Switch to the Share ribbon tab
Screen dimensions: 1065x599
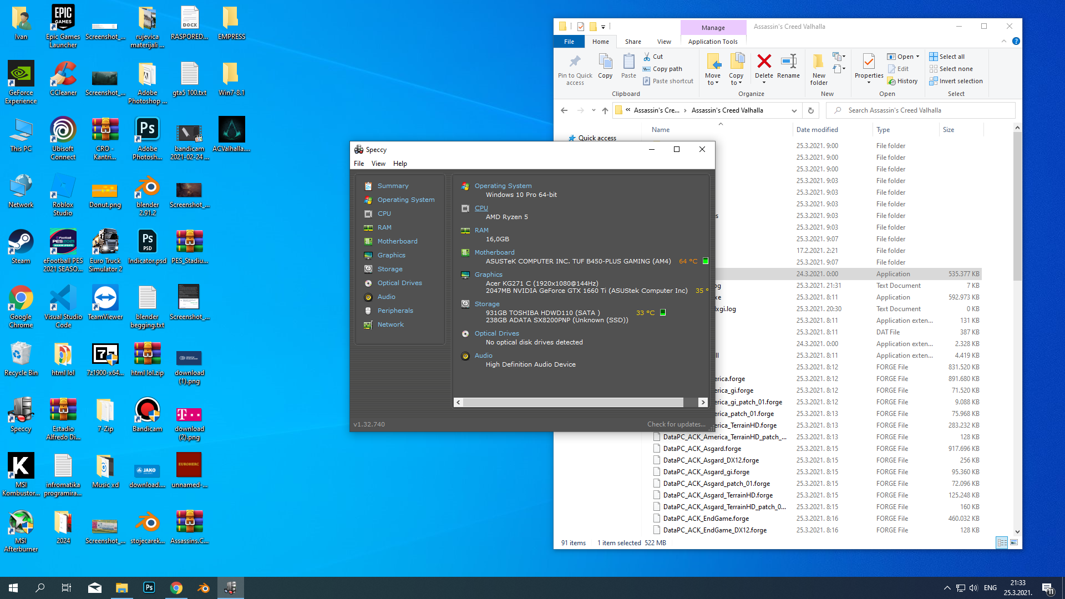pyautogui.click(x=633, y=42)
